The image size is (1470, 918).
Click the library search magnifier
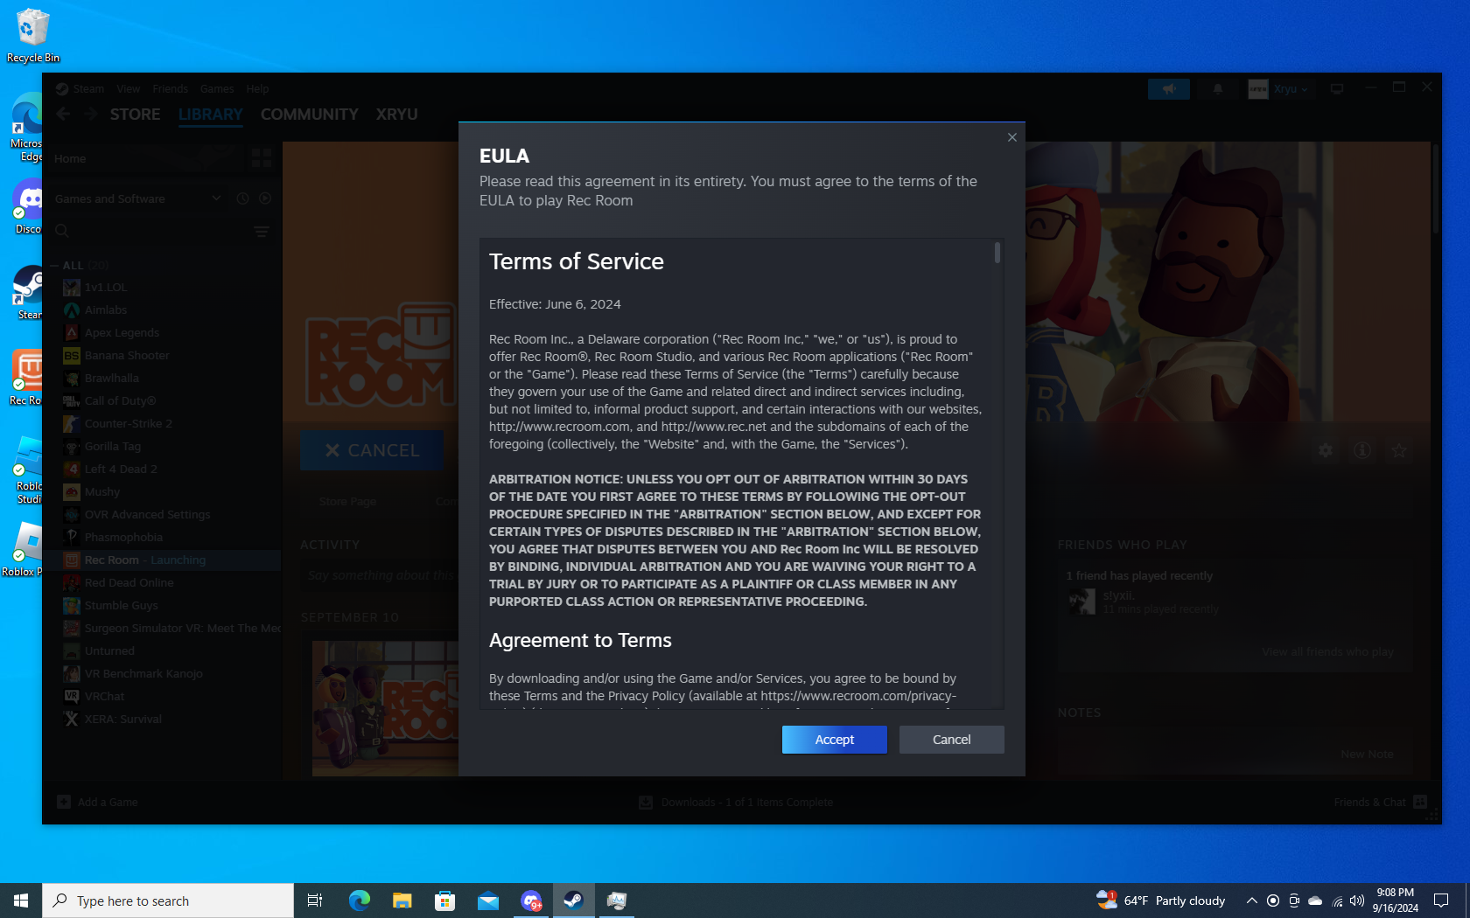pyautogui.click(x=62, y=232)
